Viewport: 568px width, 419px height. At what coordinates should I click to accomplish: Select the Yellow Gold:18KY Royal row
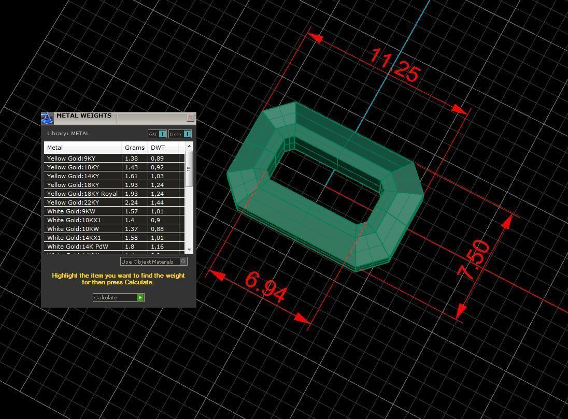pyautogui.click(x=114, y=193)
